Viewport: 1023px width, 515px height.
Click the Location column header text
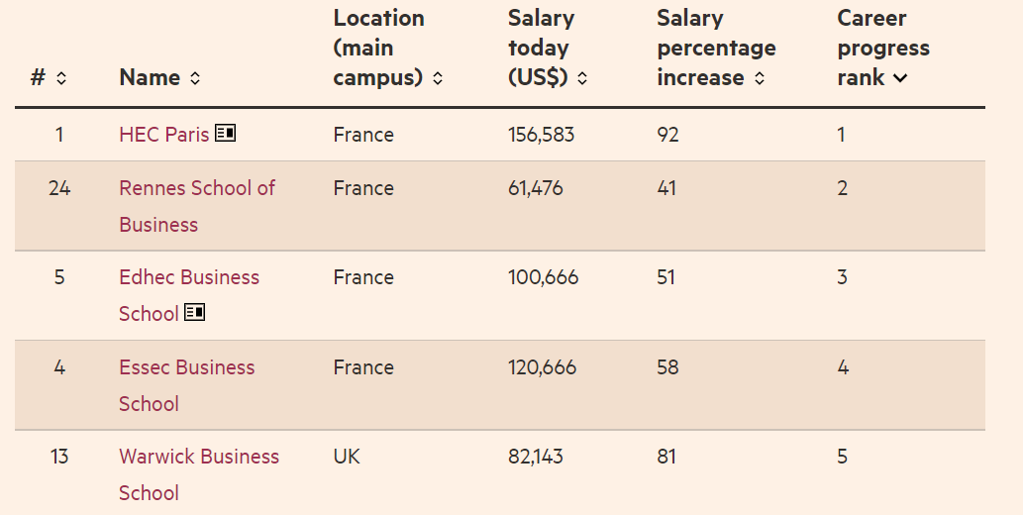(378, 48)
